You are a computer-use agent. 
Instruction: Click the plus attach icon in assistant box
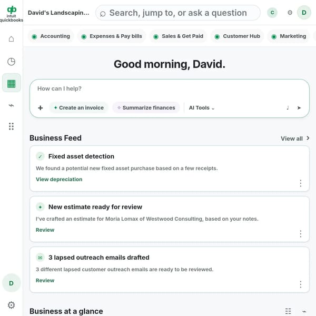(x=41, y=108)
